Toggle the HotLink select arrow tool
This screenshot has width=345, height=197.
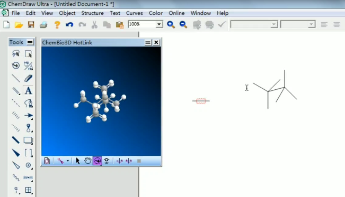(x=78, y=161)
